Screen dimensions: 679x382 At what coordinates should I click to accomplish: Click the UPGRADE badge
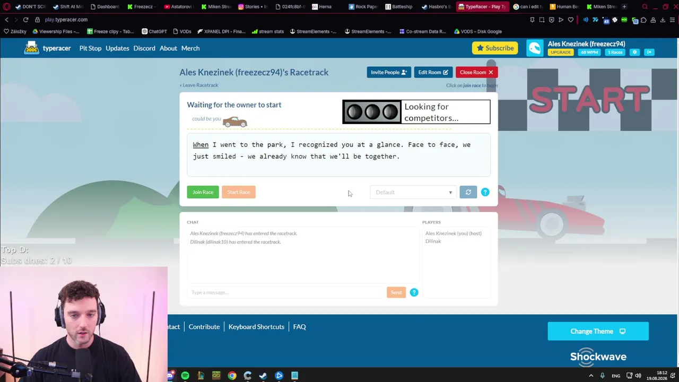tap(561, 53)
